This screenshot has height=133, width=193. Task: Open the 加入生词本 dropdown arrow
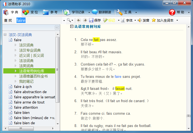177,20
